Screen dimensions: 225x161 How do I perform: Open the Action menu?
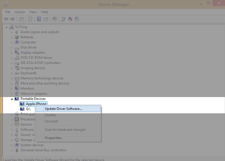click(20, 12)
